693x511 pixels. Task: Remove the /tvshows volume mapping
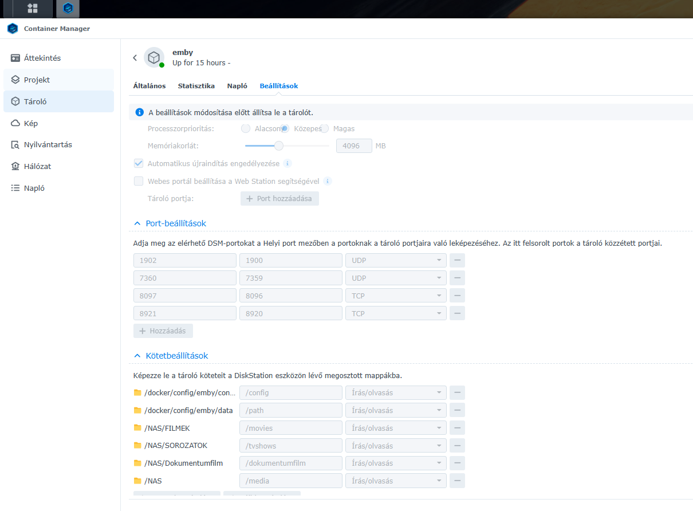457,446
